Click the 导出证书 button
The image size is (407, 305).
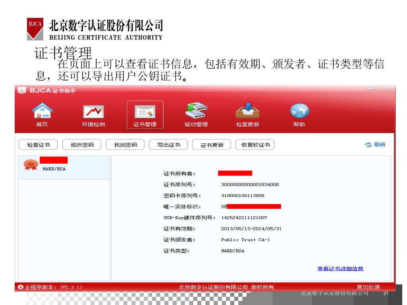click(169, 145)
